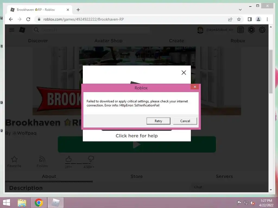This screenshot has height=208, width=278.
Task: Click the Roblox search magnifier icon
Action: [x=36, y=30]
